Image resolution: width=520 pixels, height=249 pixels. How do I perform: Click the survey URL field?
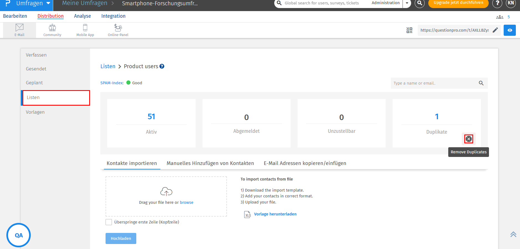455,30
